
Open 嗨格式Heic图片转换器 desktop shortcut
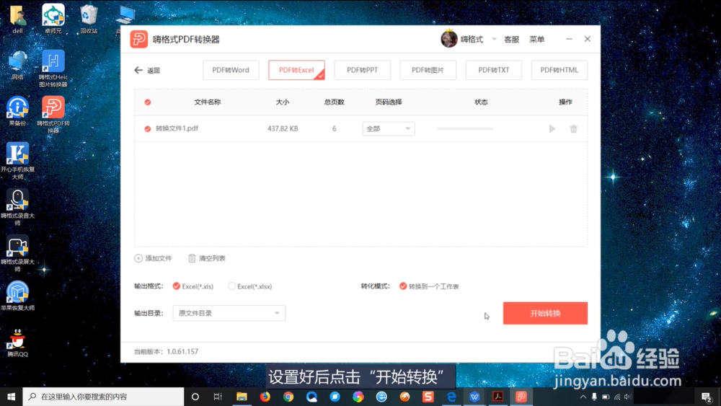pyautogui.click(x=53, y=69)
